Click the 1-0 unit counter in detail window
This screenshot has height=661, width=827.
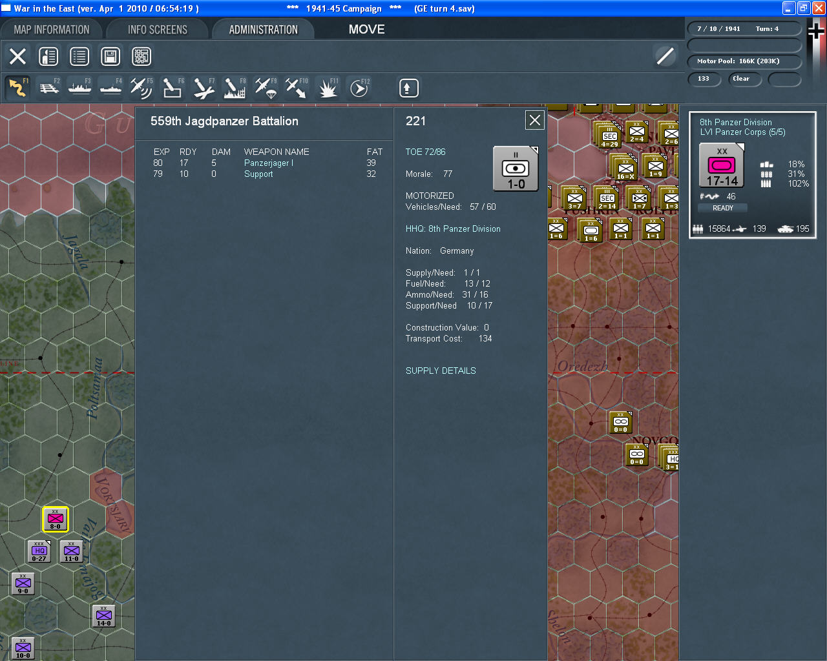pos(516,168)
